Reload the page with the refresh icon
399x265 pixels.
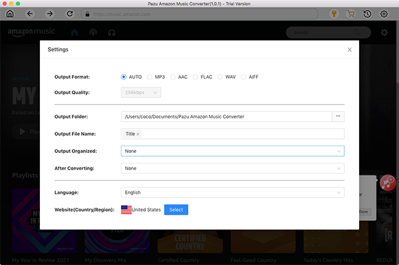70,13
